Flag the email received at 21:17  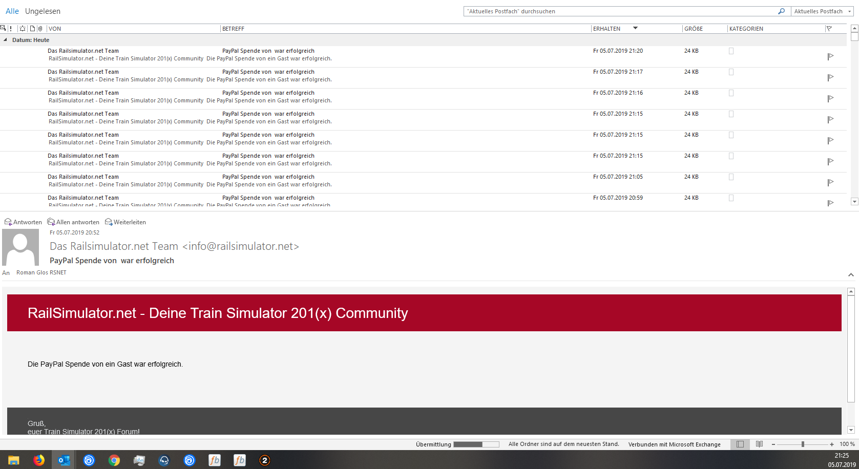pos(830,77)
